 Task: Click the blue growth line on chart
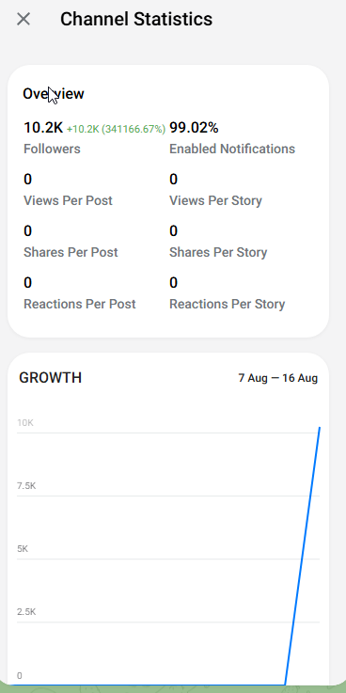tap(302, 556)
